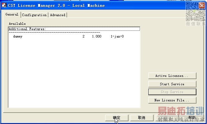Click the license count 2 in dummy row
Image resolution: width=207 pixels, height=124 pixels.
point(83,36)
